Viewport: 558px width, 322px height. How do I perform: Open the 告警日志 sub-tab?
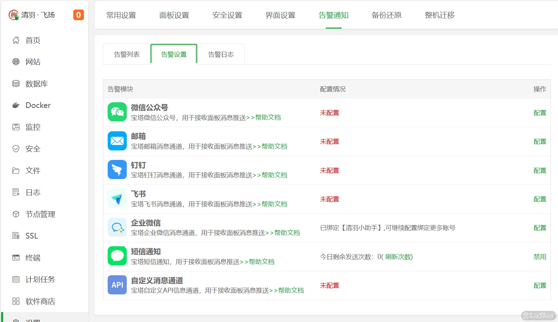(x=221, y=54)
